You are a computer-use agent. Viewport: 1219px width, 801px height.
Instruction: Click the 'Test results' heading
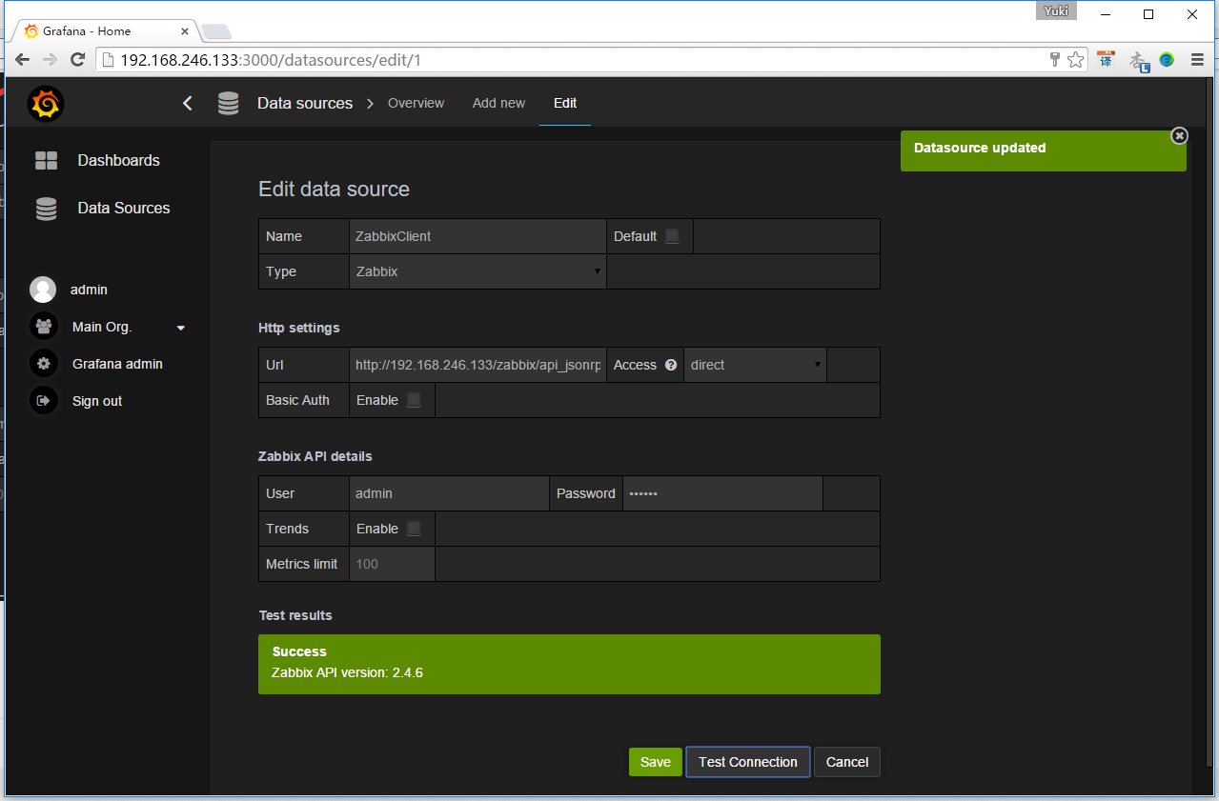click(295, 615)
